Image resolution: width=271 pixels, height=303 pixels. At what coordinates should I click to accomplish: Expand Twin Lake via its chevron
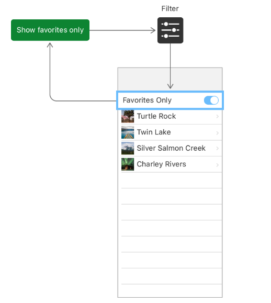tap(217, 133)
